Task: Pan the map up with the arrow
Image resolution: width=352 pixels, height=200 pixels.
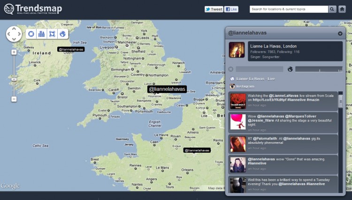Action: [x=14, y=29]
